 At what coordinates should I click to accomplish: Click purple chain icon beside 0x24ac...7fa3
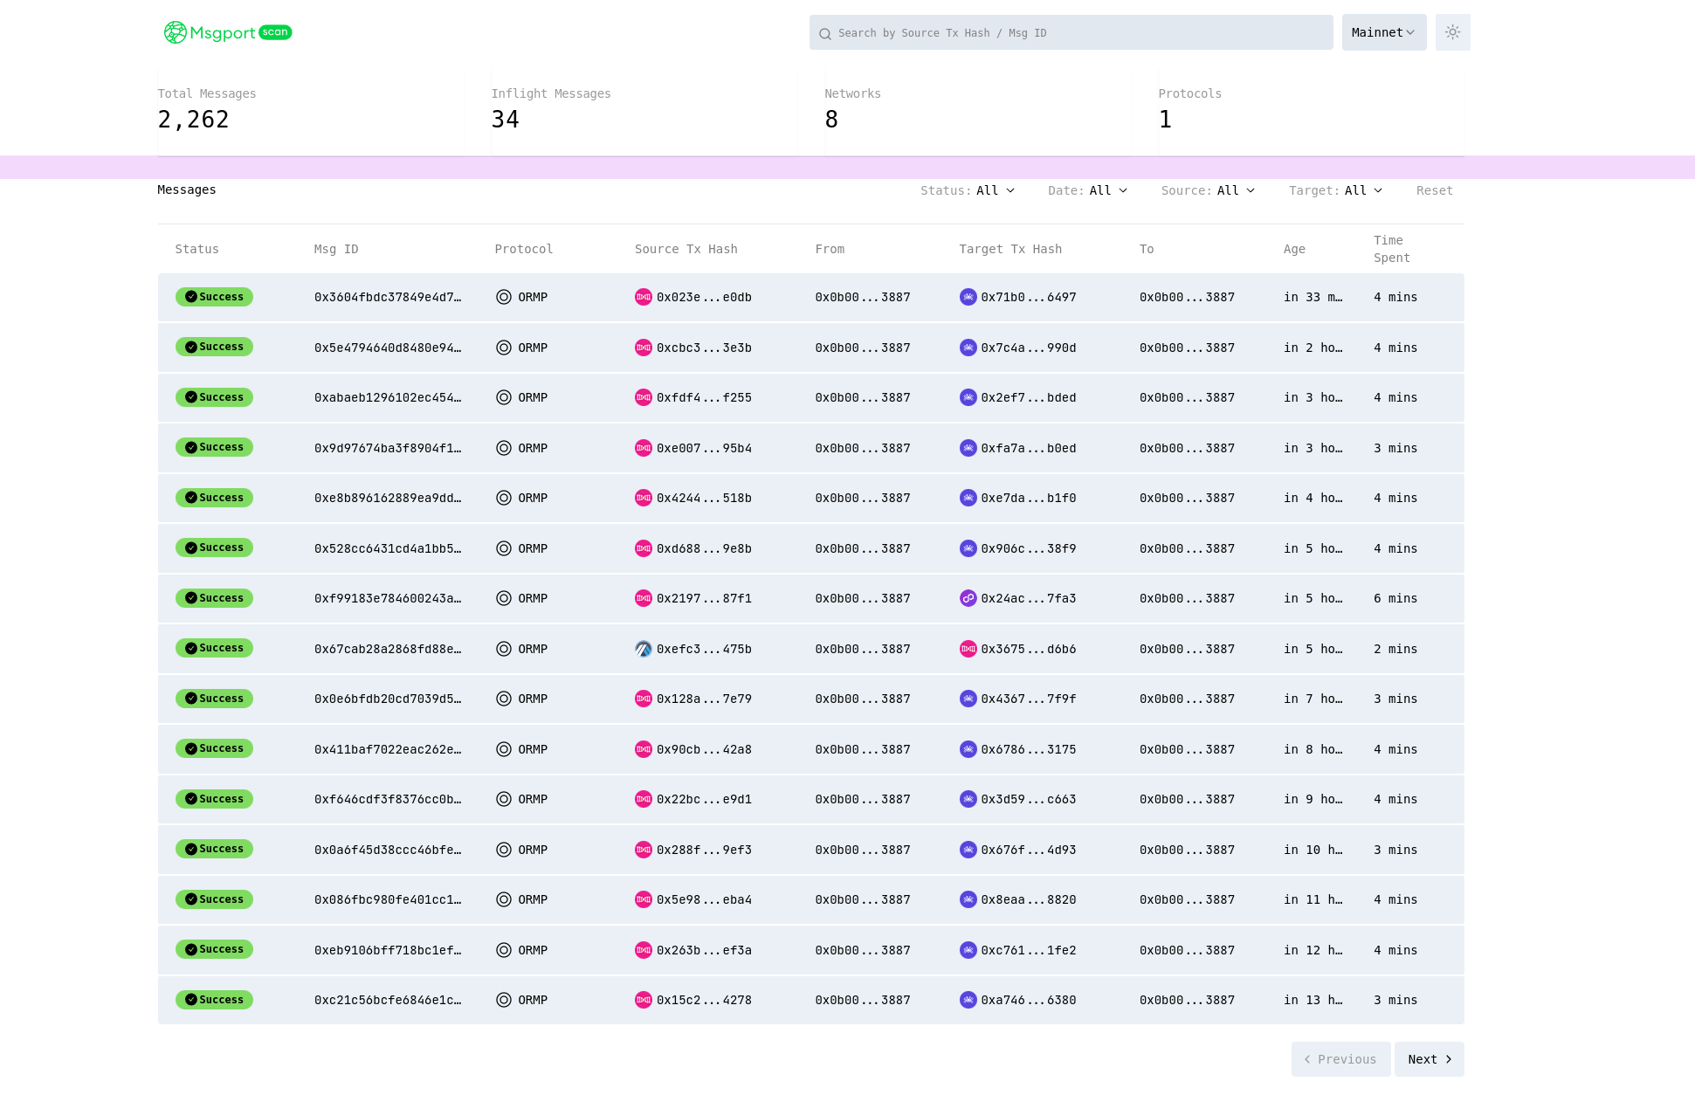pyautogui.click(x=968, y=598)
